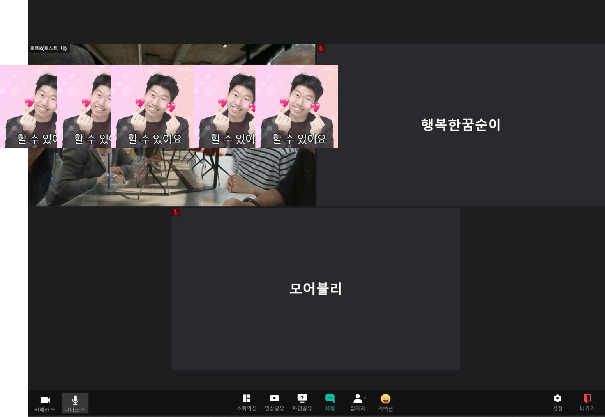Screen dimensions: 605x417
Task: Open 설정 settings gear
Action: coord(557,402)
